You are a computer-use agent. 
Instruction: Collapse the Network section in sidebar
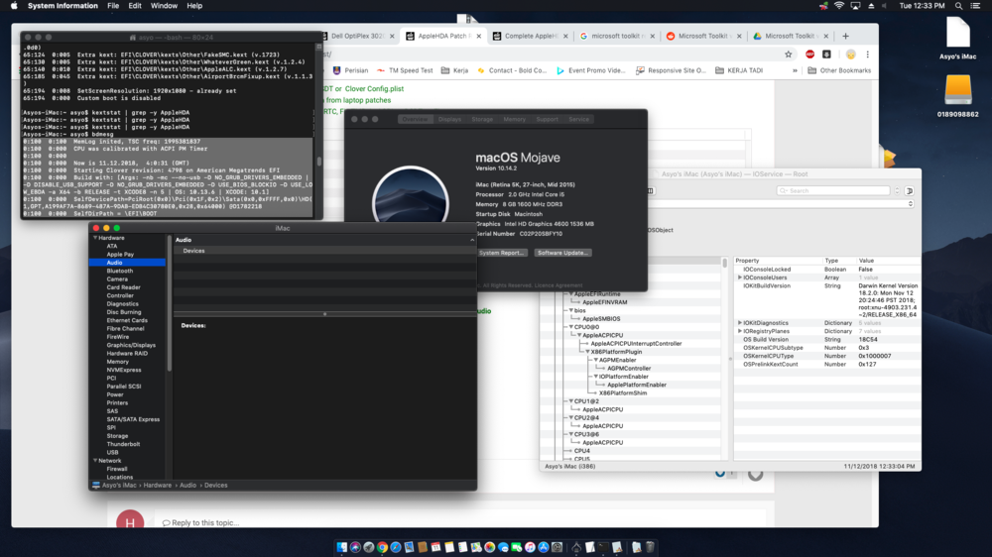click(95, 461)
